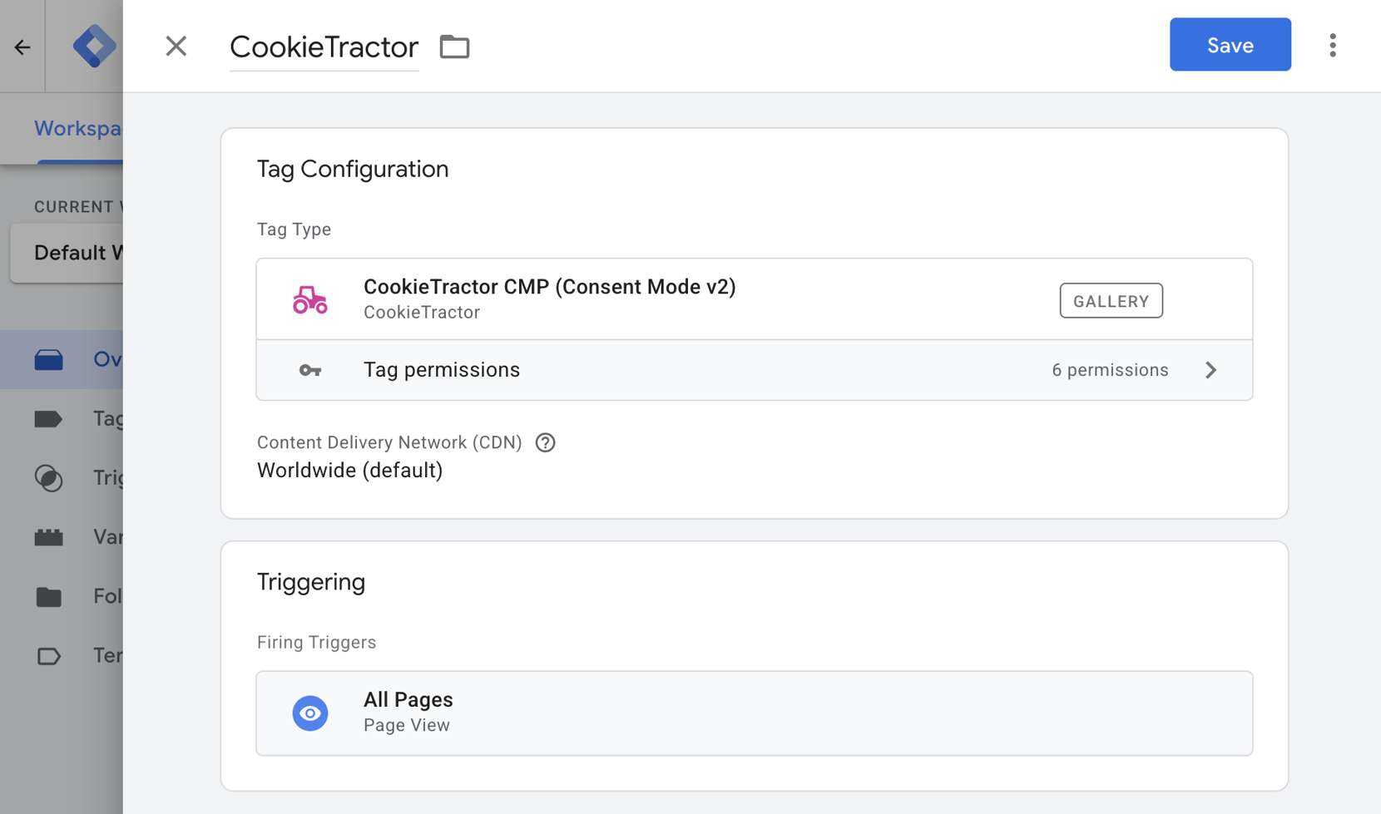Click the GALLERY badge button

pyautogui.click(x=1111, y=301)
